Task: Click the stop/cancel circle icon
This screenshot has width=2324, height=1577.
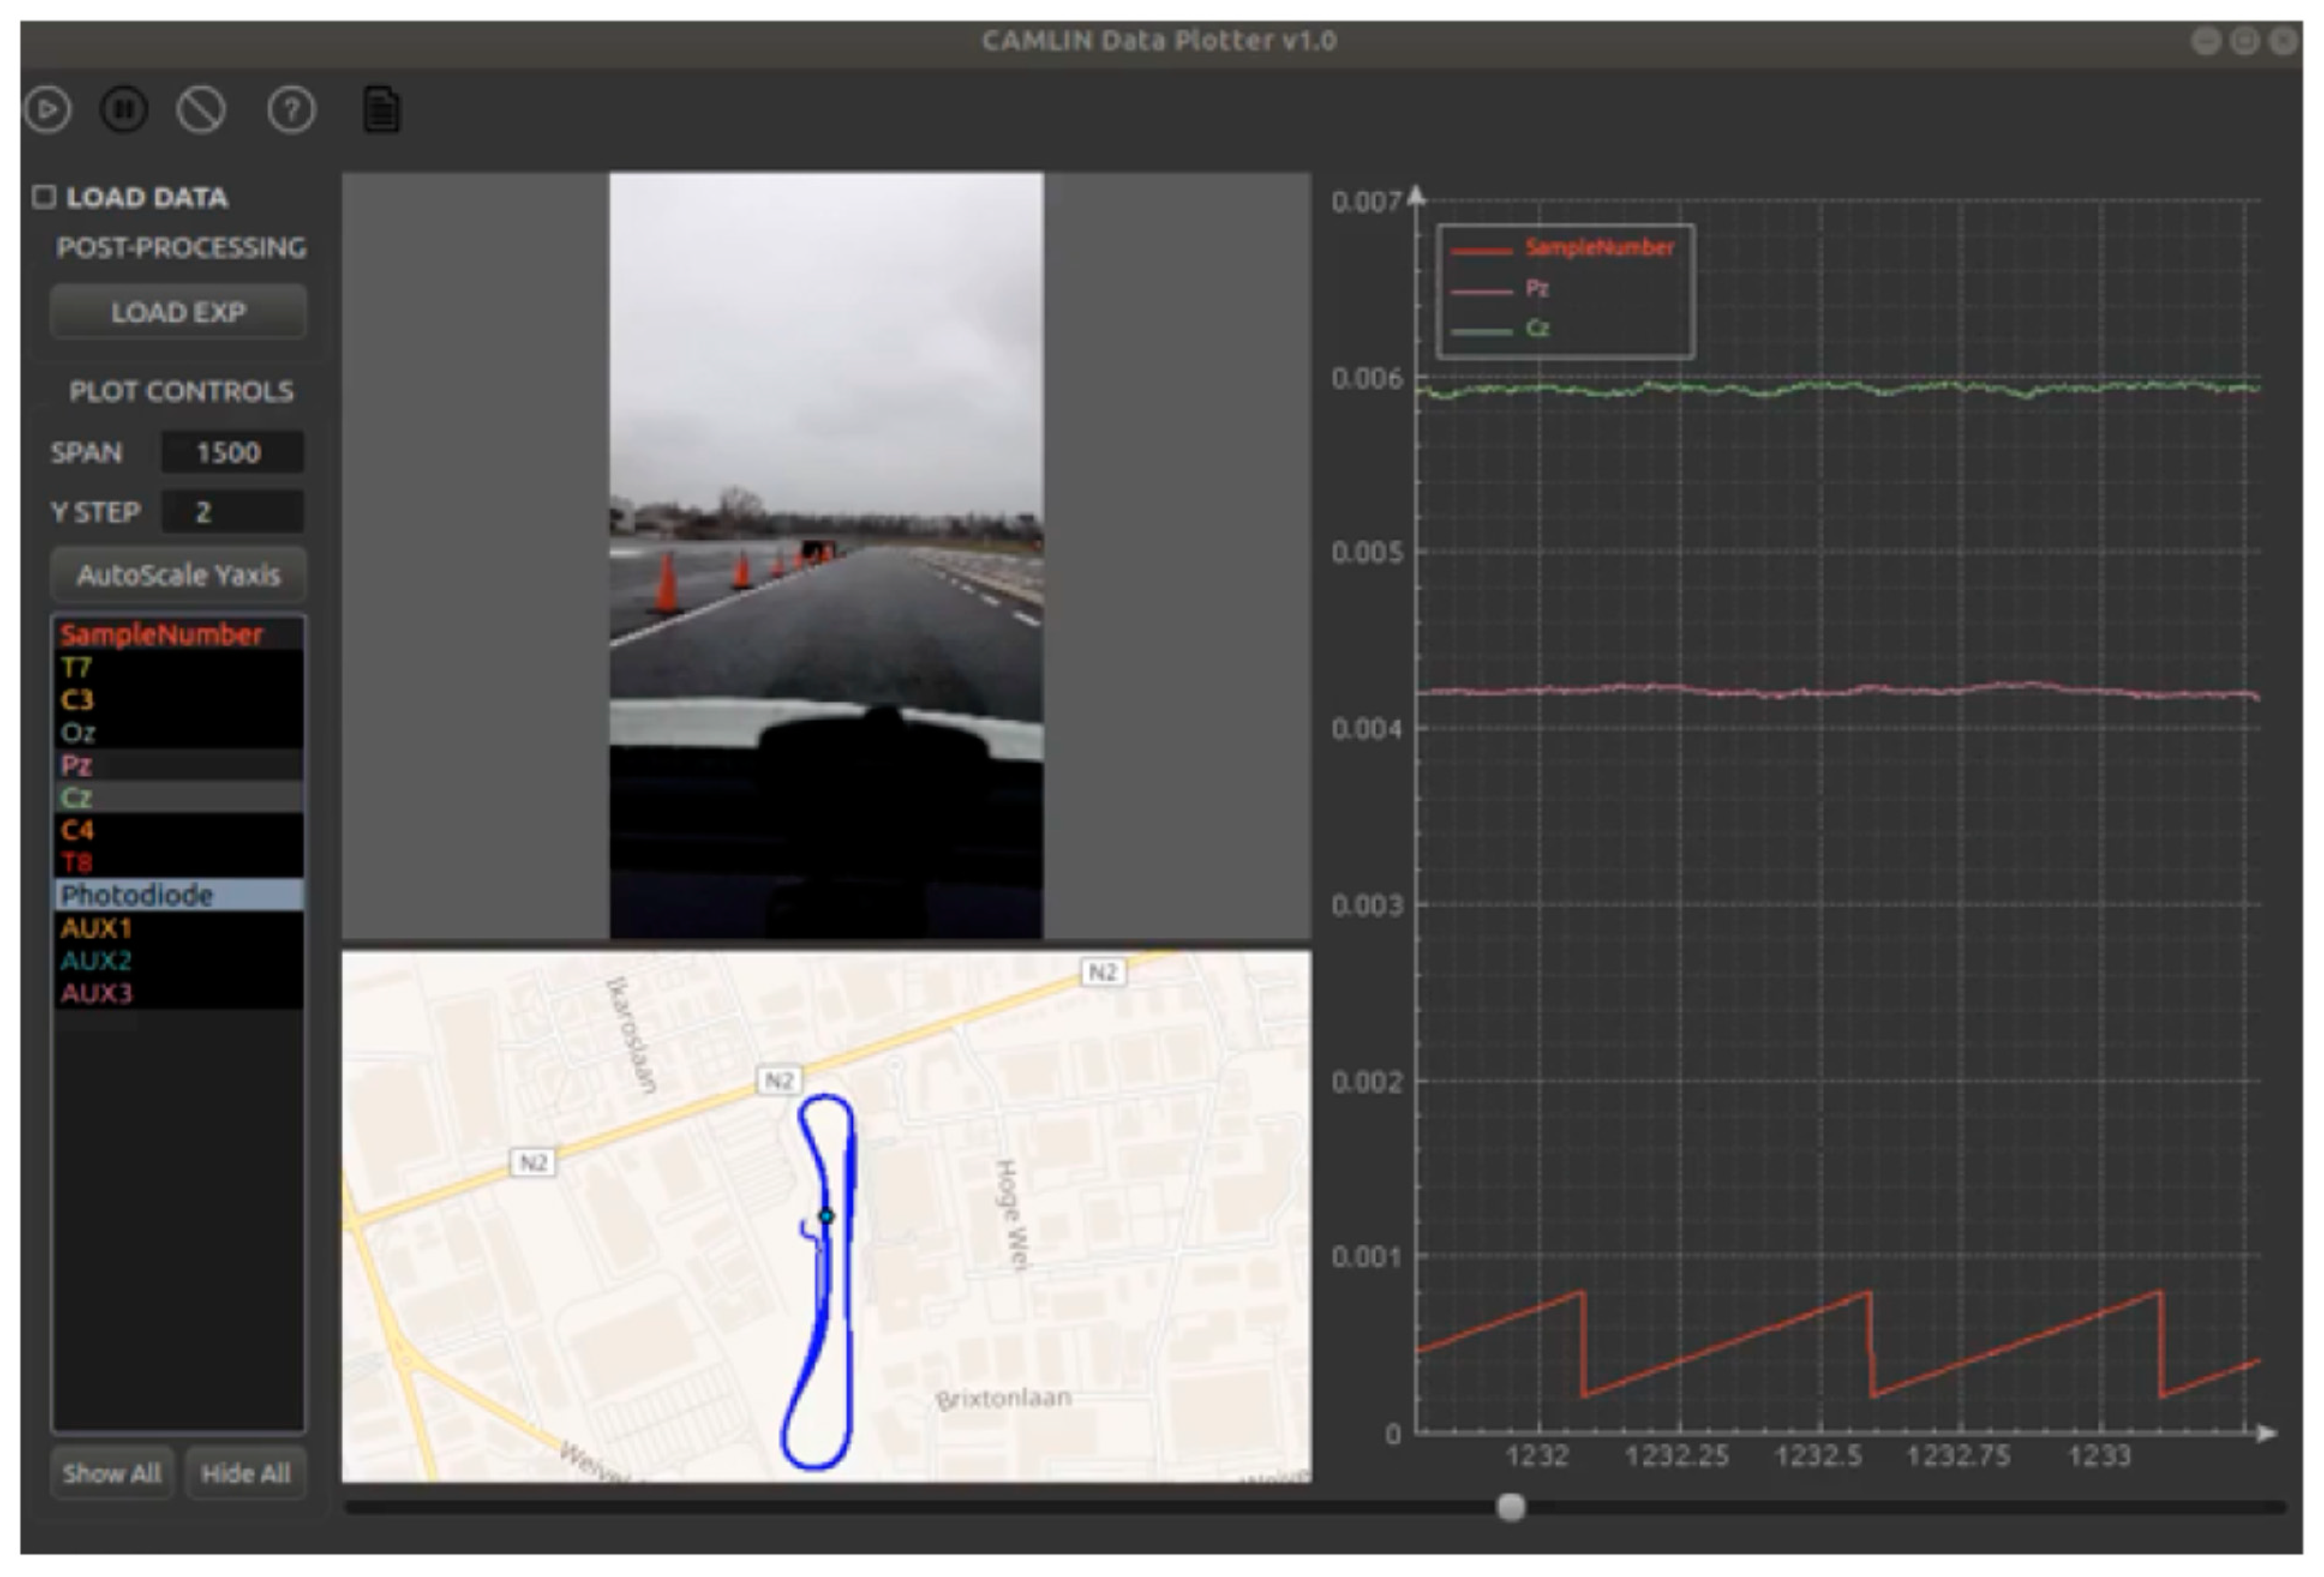Action: pyautogui.click(x=201, y=109)
